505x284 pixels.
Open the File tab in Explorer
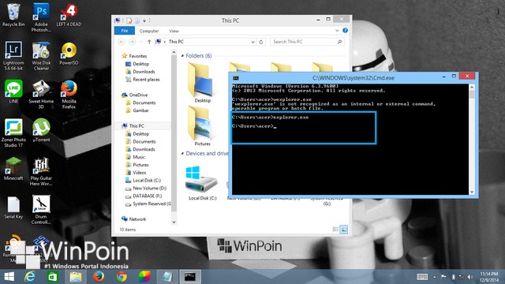[x=125, y=31]
